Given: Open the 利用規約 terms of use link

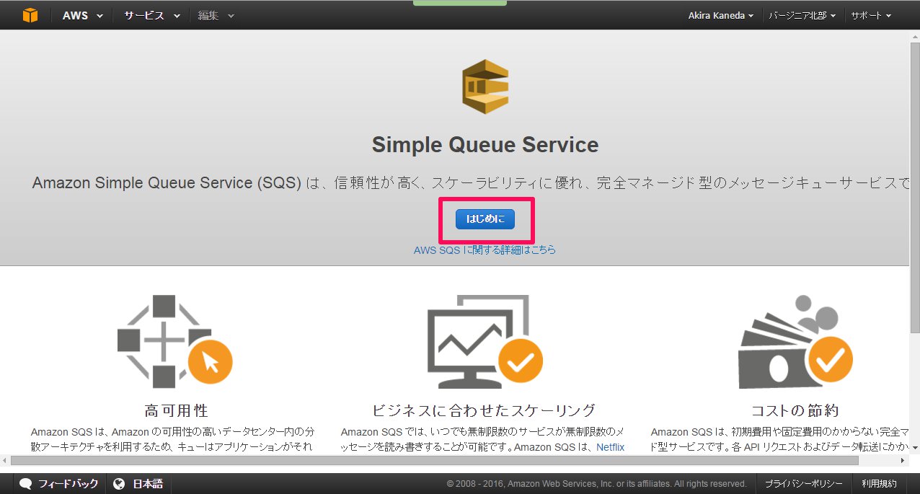Looking at the screenshot, I should 879,484.
